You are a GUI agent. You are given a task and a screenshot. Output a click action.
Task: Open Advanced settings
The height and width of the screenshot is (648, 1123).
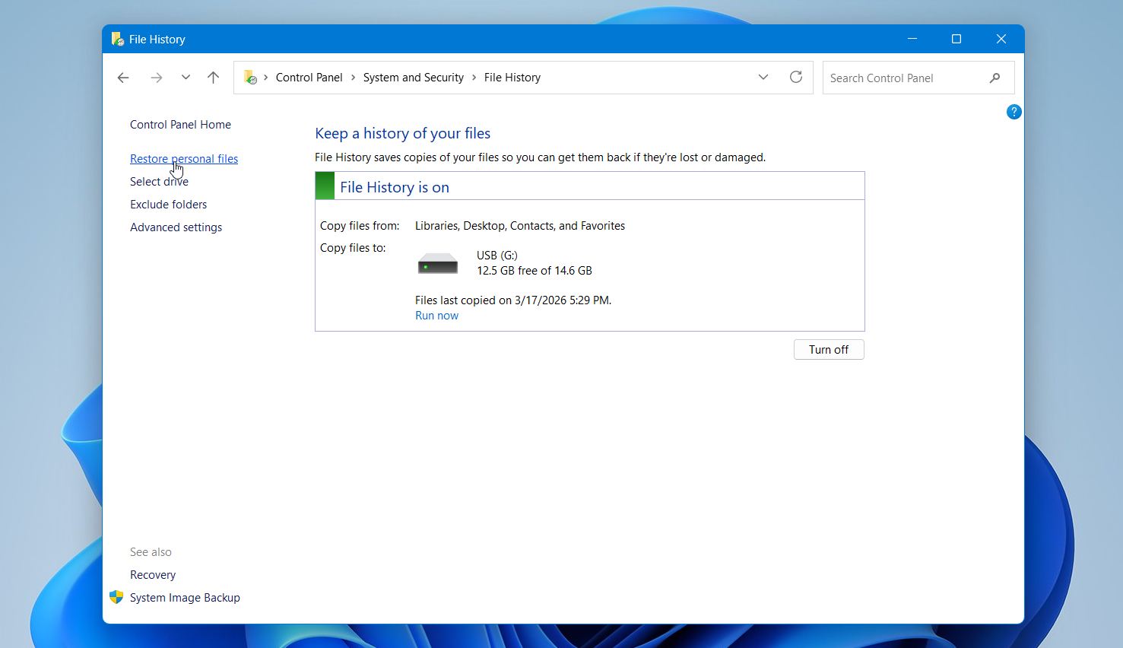point(176,227)
